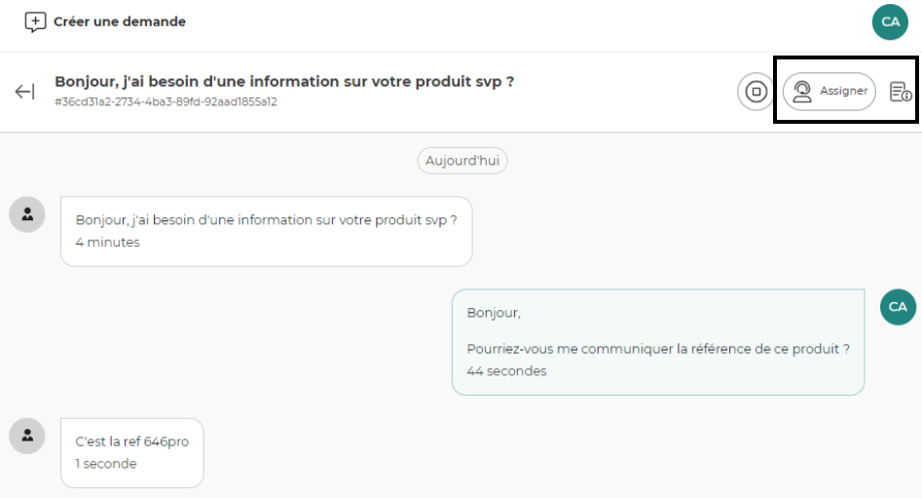
Task: Click the stop request circle icon
Action: 756,92
